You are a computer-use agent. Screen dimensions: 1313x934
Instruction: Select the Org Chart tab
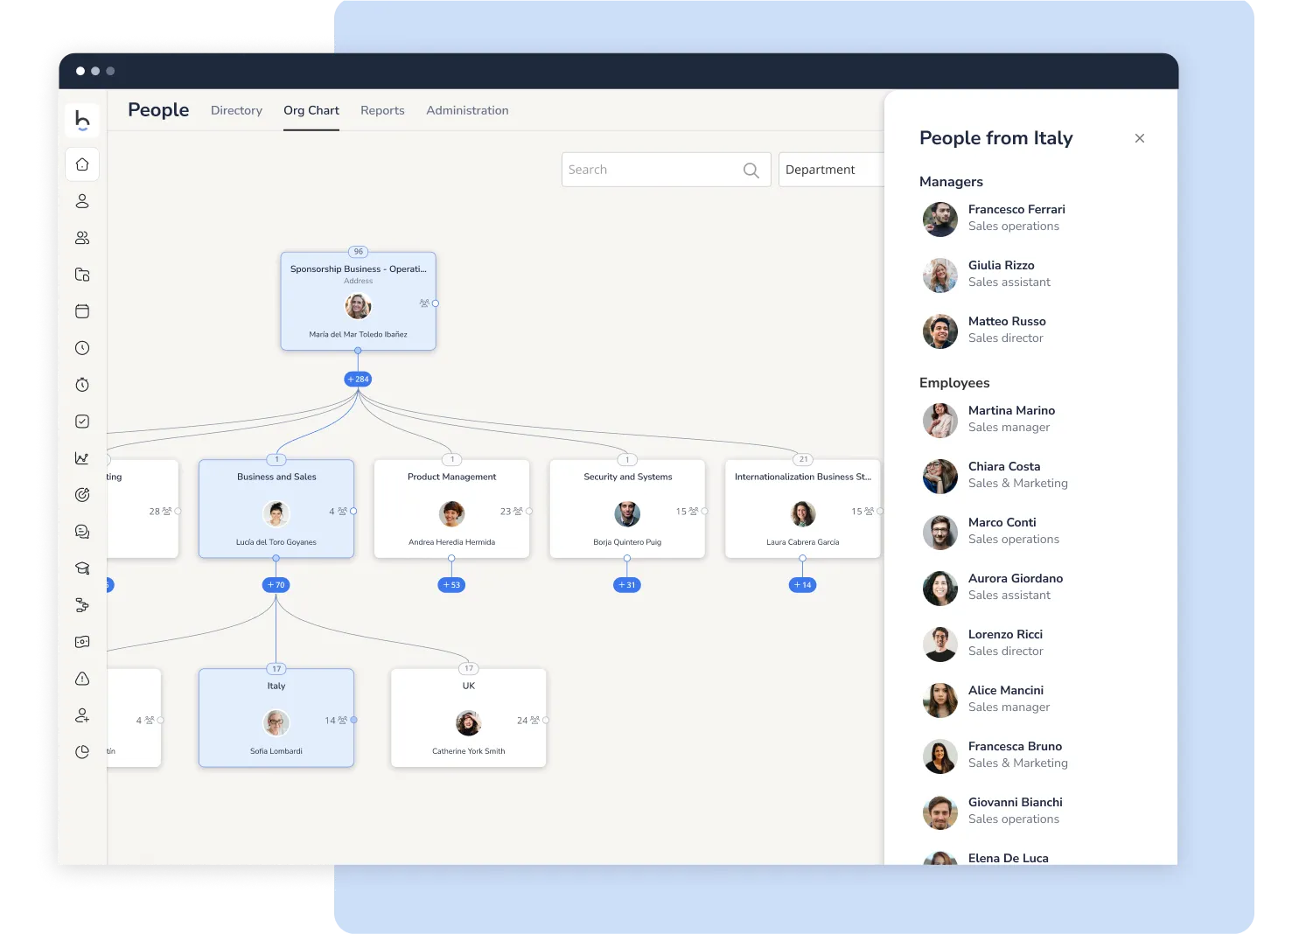pyautogui.click(x=311, y=111)
